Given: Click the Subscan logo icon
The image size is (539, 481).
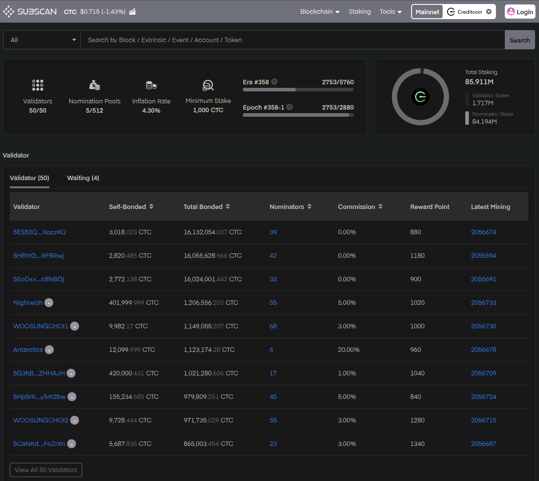Looking at the screenshot, I should pyautogui.click(x=9, y=12).
